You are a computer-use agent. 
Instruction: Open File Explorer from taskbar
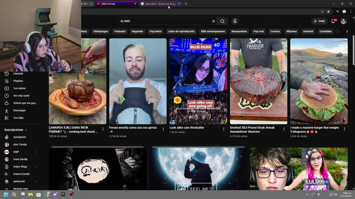(31, 195)
